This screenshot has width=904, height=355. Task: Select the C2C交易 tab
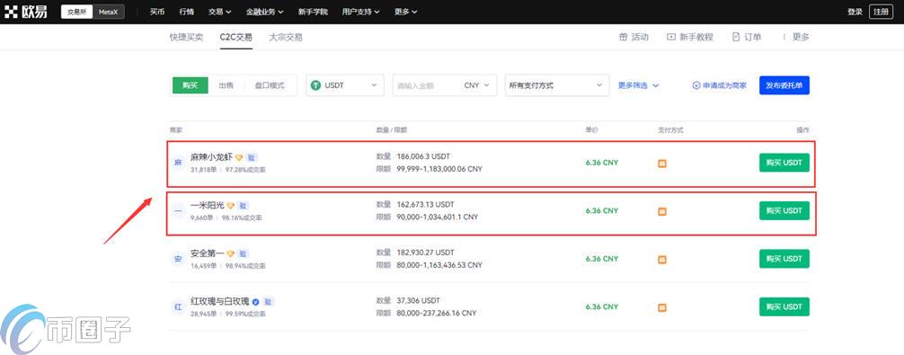(x=235, y=37)
